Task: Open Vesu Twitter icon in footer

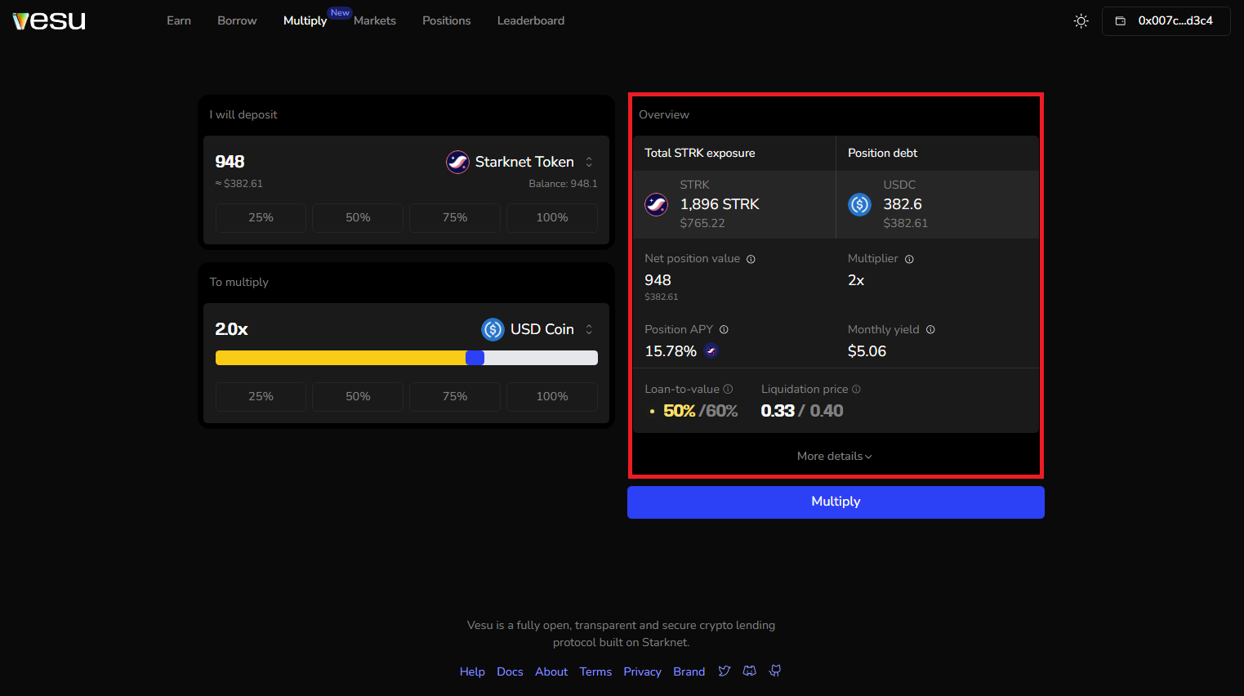Action: pyautogui.click(x=725, y=671)
